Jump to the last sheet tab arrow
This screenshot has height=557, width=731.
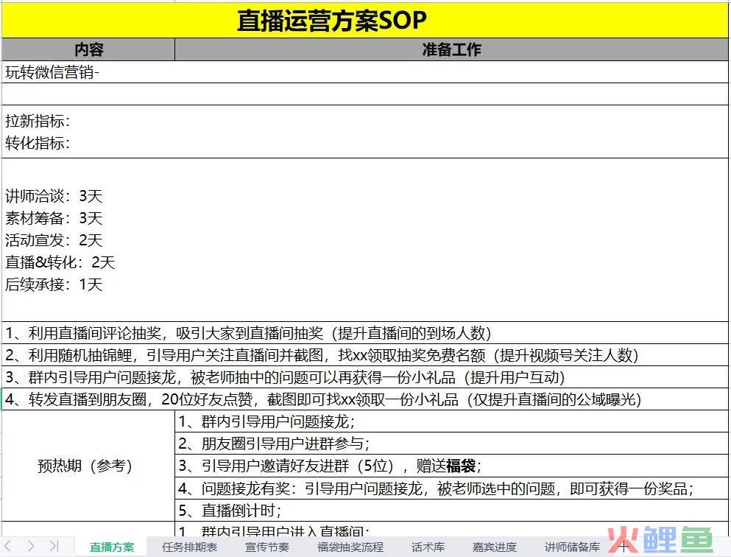click(x=54, y=546)
